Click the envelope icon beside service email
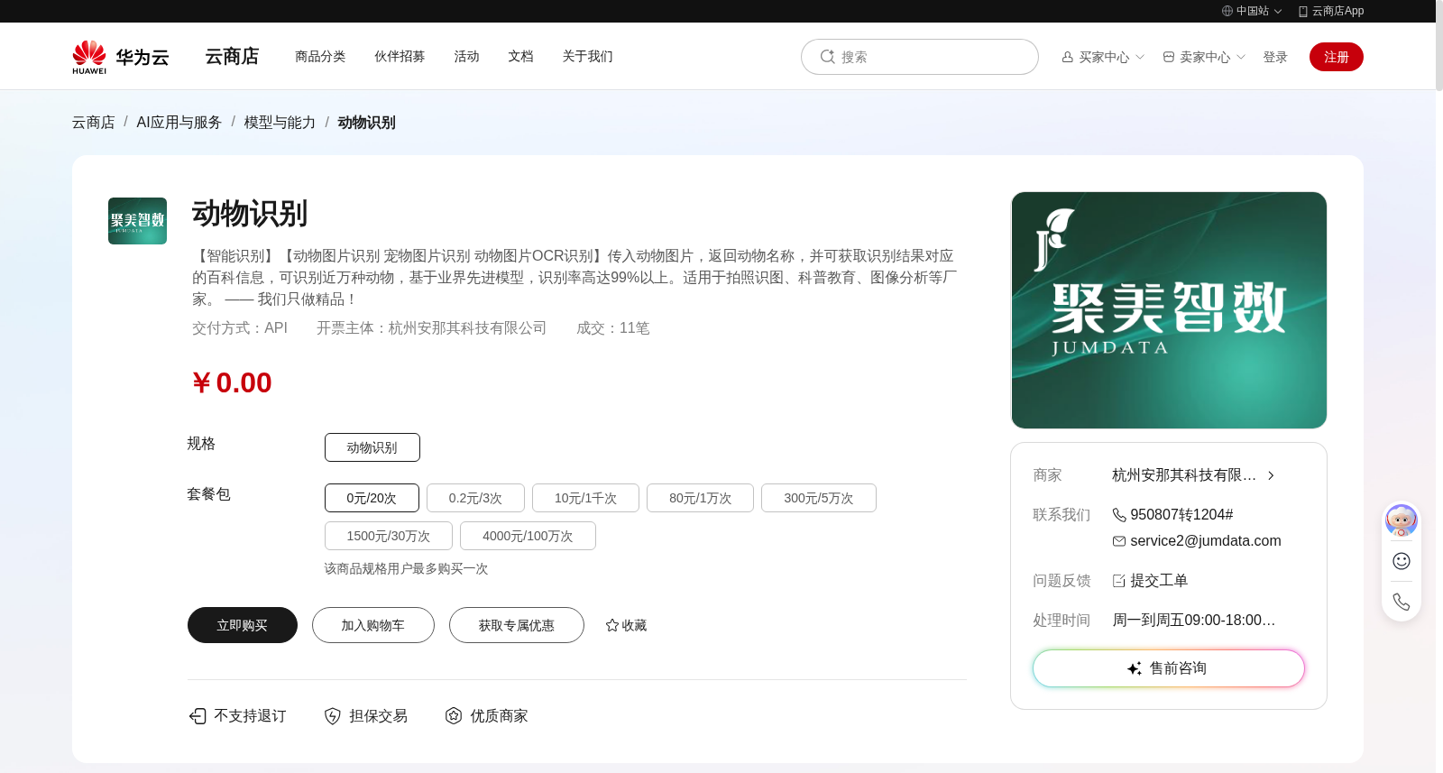The image size is (1443, 773). [x=1119, y=541]
